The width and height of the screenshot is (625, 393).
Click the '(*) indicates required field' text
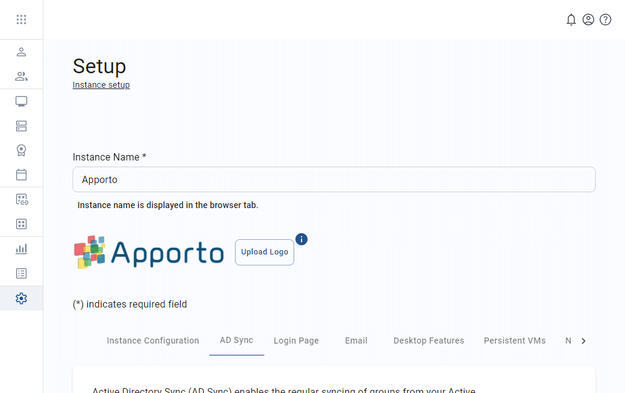tap(129, 305)
